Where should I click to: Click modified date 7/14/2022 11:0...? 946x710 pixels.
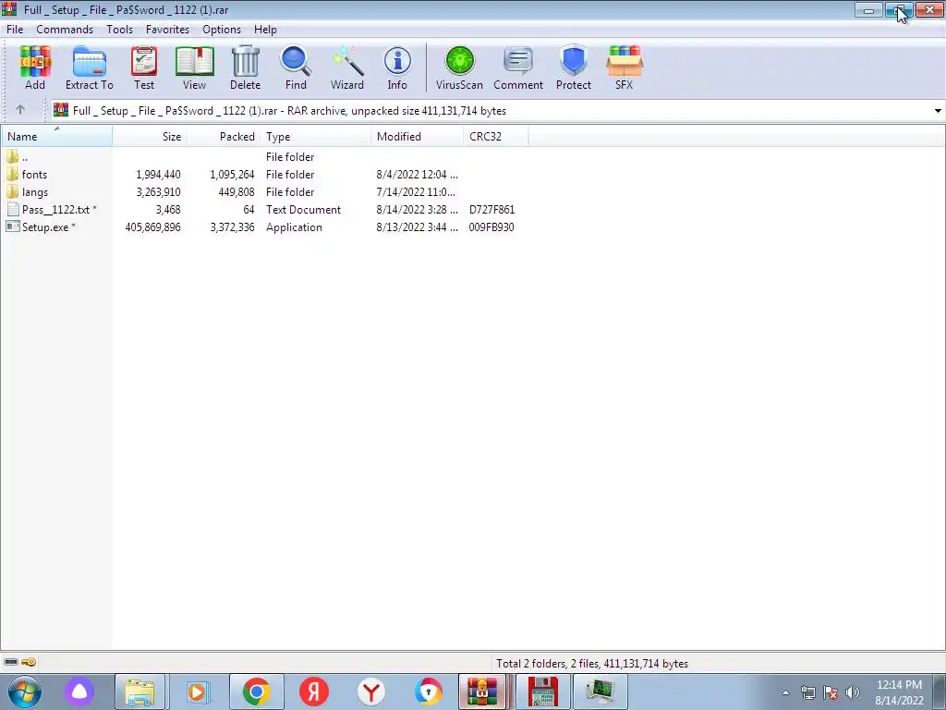[416, 192]
